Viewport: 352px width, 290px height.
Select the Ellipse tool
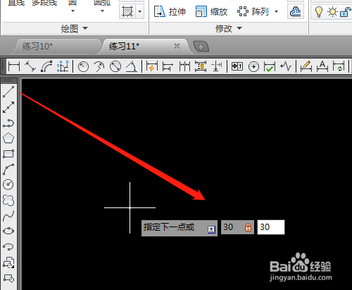point(8,231)
